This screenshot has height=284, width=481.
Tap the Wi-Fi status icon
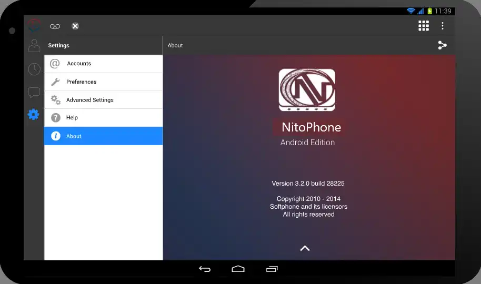(411, 11)
